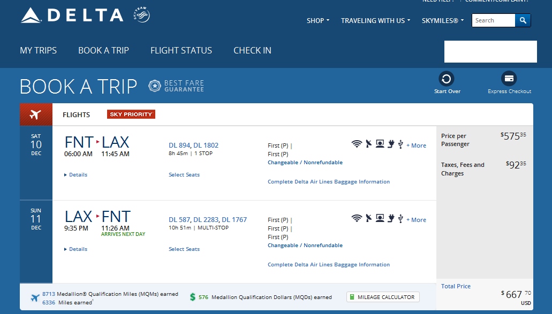Open the SkyMiles dropdown menu
The image size is (552, 314).
pos(442,21)
